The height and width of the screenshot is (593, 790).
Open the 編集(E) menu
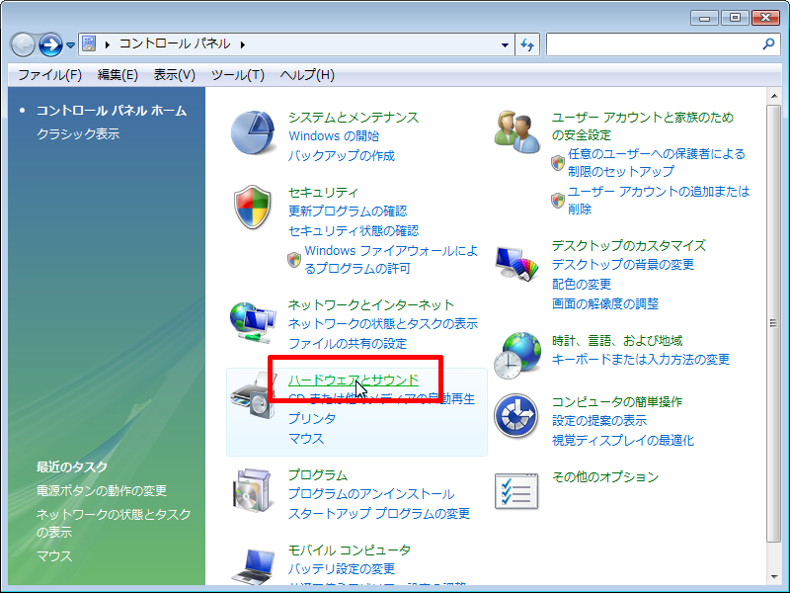118,75
